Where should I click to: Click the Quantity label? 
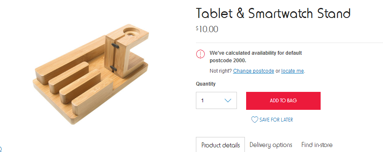coord(206,84)
